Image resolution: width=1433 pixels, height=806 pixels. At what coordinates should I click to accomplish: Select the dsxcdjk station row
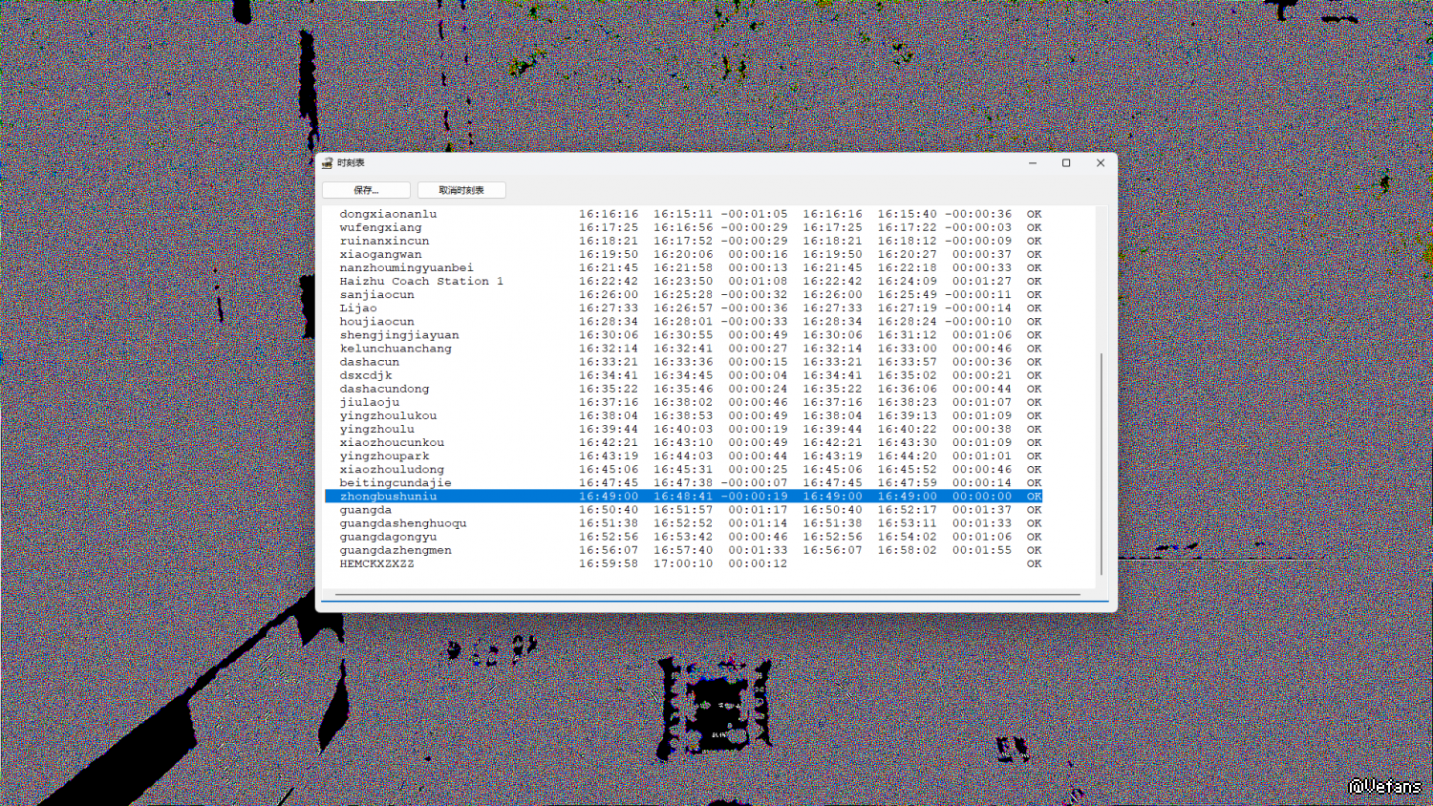pyautogui.click(x=683, y=375)
